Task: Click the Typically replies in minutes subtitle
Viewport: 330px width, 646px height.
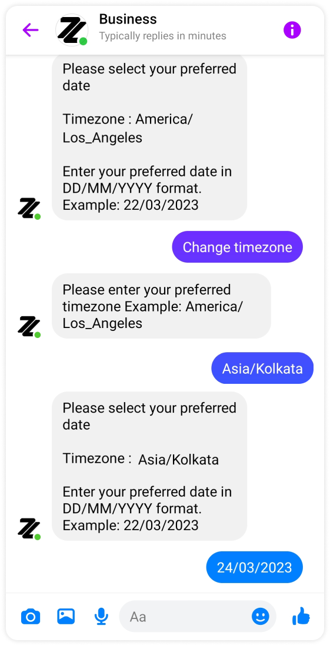Action: (x=162, y=36)
